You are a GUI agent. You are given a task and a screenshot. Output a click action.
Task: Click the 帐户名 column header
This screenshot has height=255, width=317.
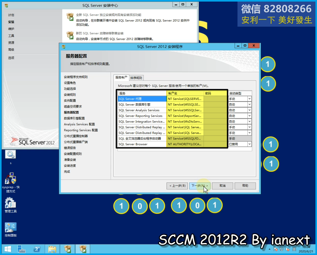pyautogui.click(x=185, y=93)
